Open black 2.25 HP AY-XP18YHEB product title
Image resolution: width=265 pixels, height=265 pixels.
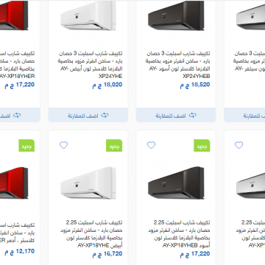coord(179,234)
